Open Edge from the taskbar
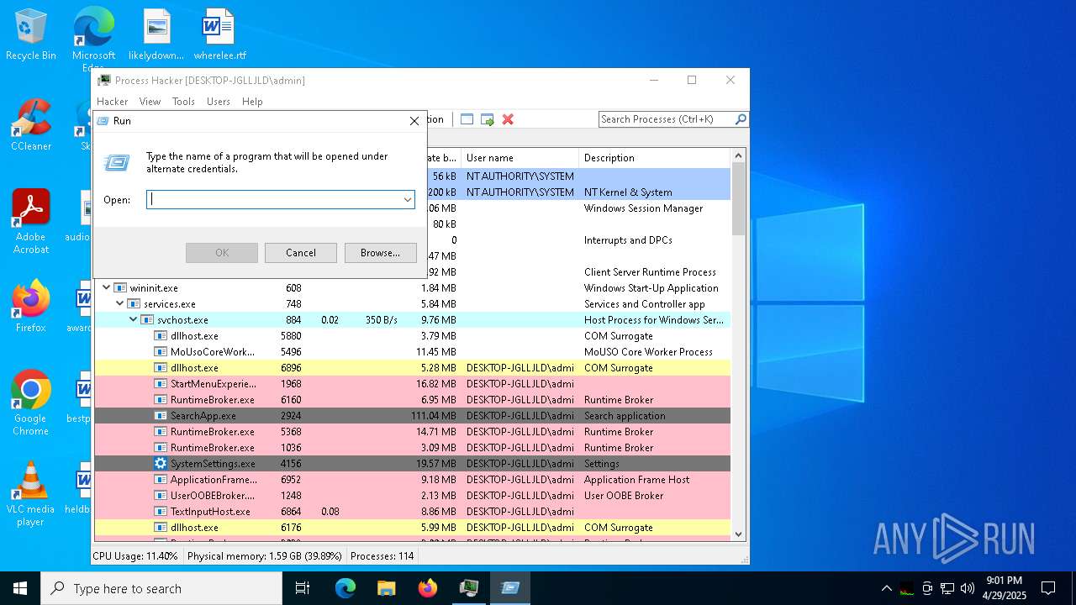1076x605 pixels. coord(345,588)
